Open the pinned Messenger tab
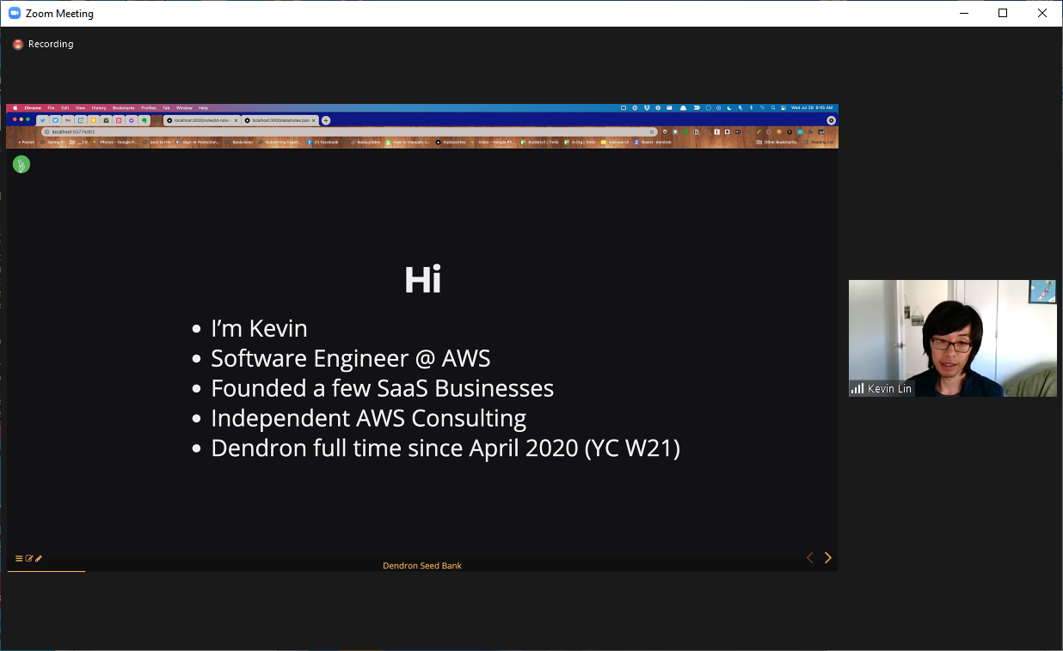The width and height of the screenshot is (1063, 651). click(x=131, y=120)
